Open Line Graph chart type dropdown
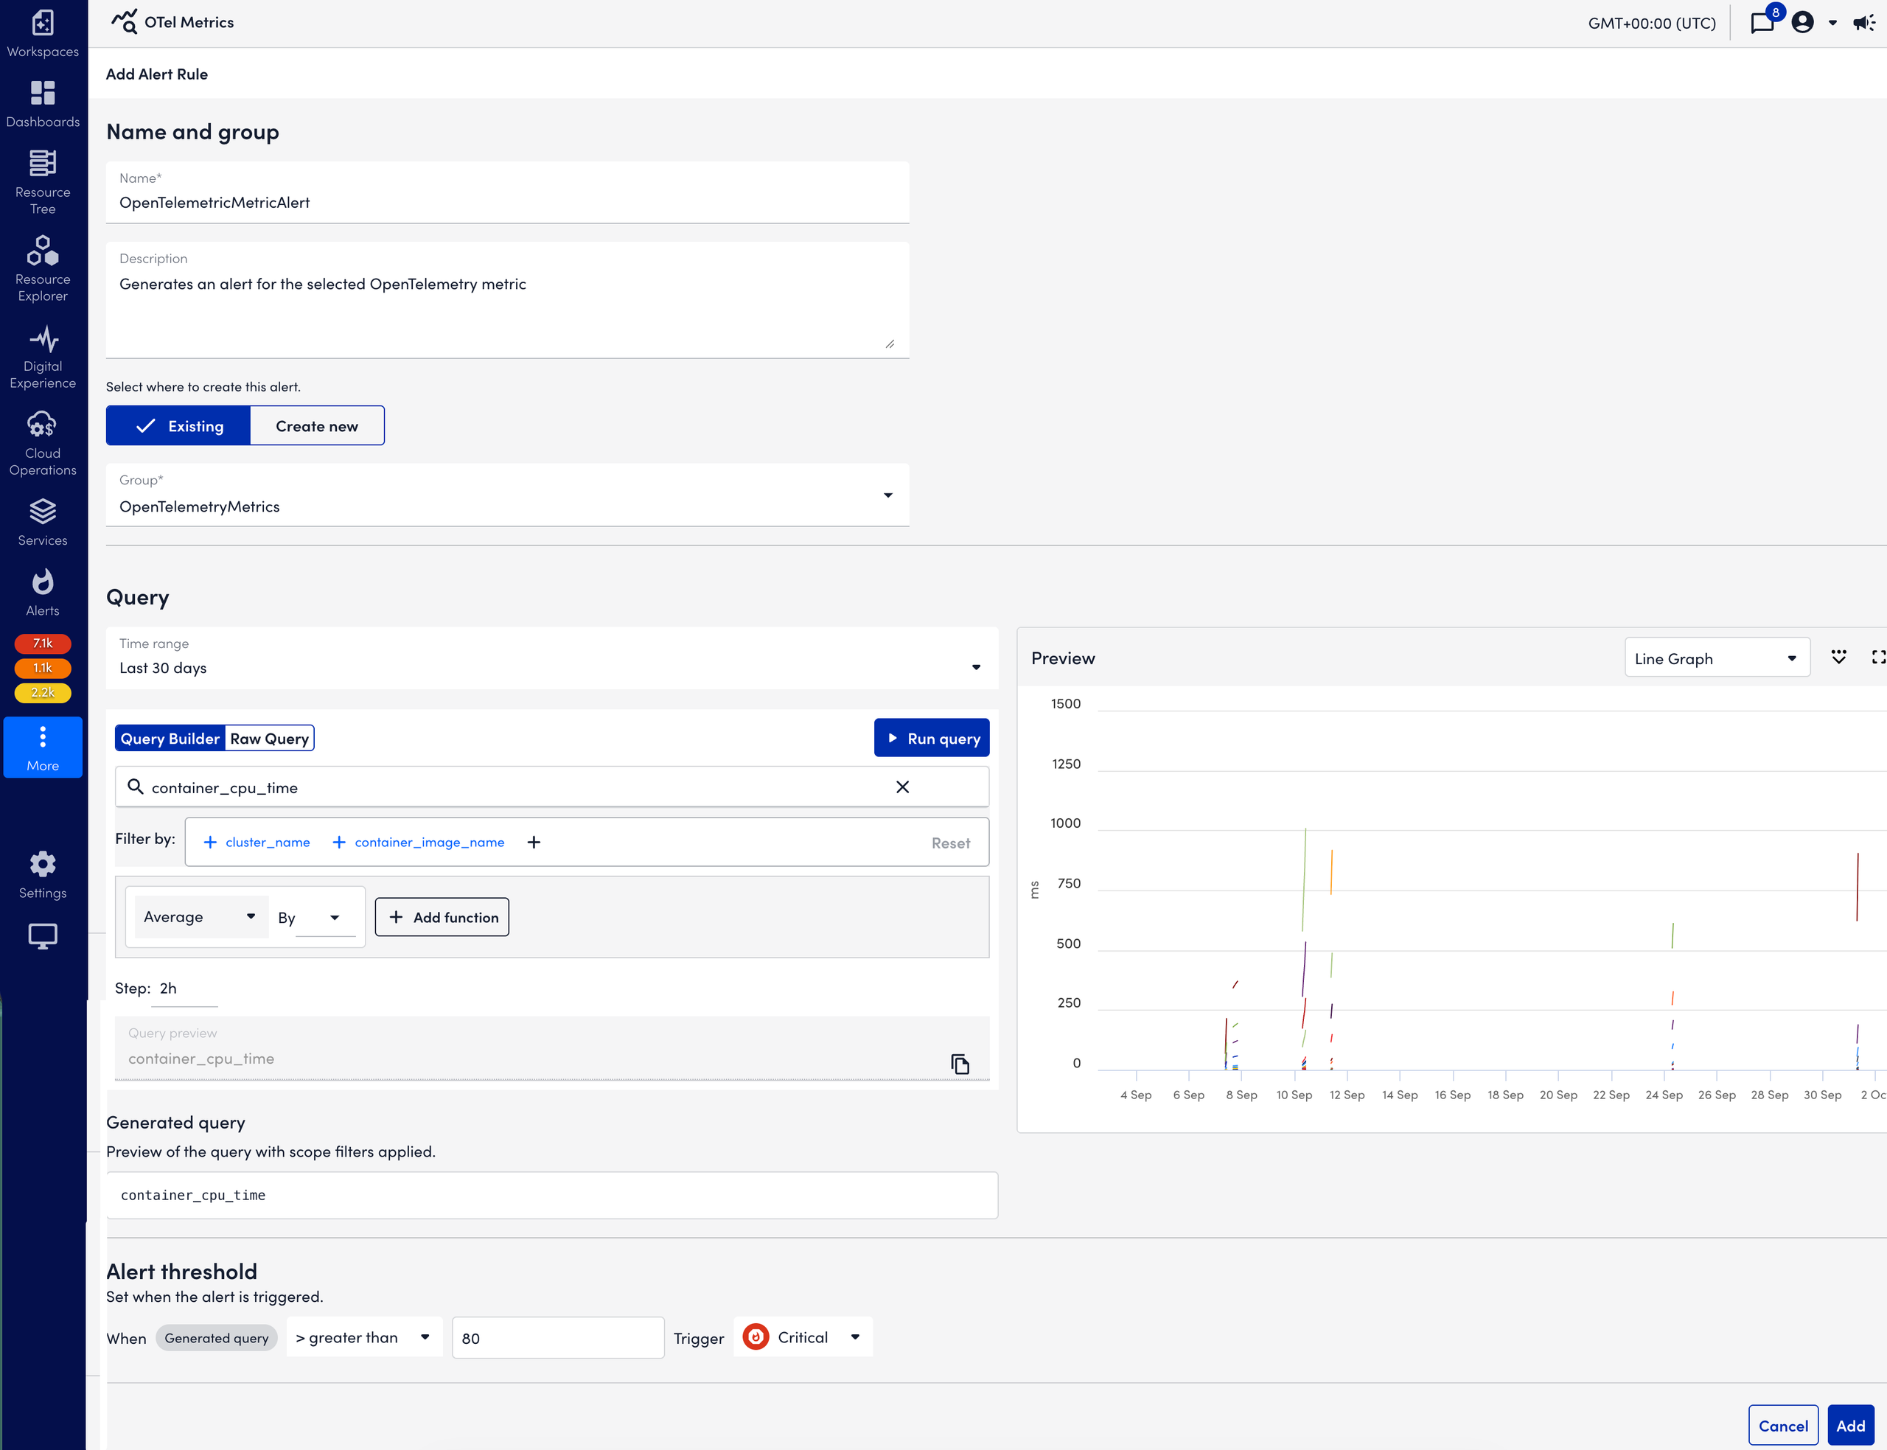The height and width of the screenshot is (1450, 1887). (x=1716, y=658)
